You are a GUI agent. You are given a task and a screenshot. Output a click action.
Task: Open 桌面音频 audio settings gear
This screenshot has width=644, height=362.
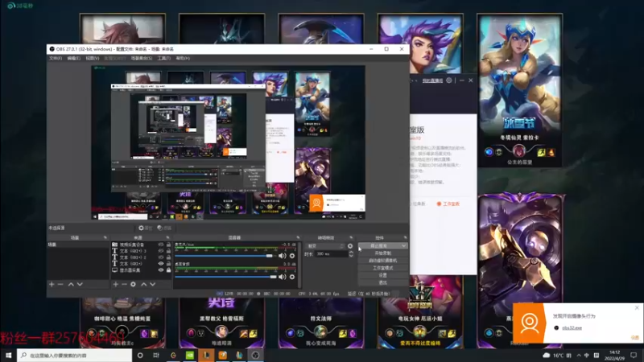[292, 277]
